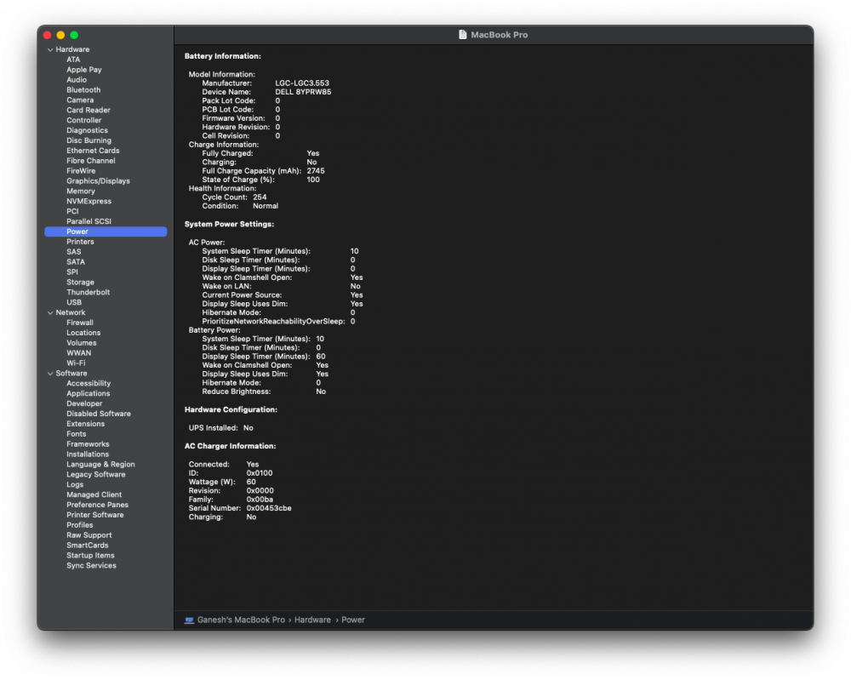Click Hardware segment in path bar

312,620
